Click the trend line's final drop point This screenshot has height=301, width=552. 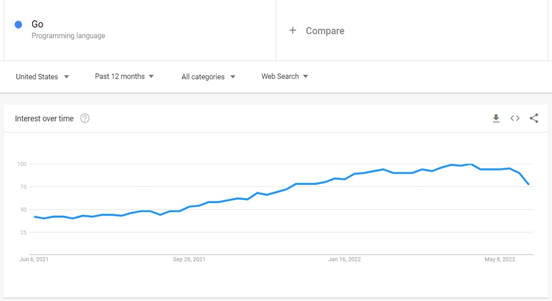528,185
